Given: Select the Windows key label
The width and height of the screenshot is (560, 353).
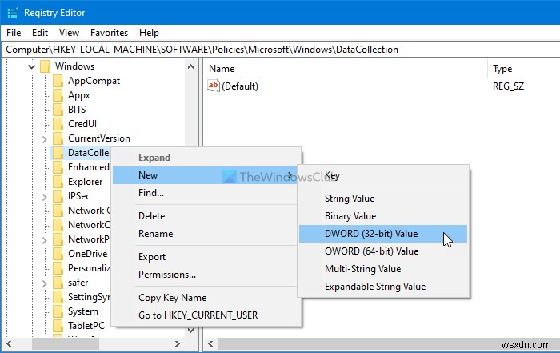Looking at the screenshot, I should coord(74,66).
